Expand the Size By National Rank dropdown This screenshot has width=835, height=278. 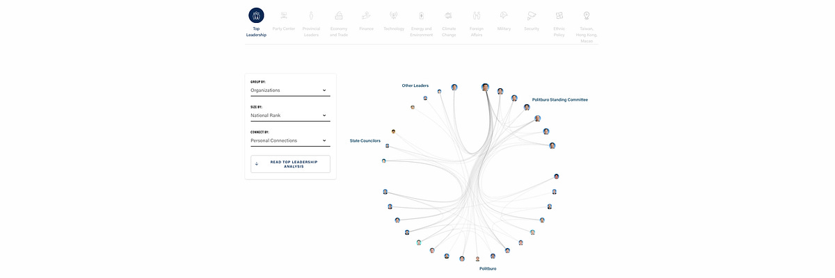tap(290, 115)
